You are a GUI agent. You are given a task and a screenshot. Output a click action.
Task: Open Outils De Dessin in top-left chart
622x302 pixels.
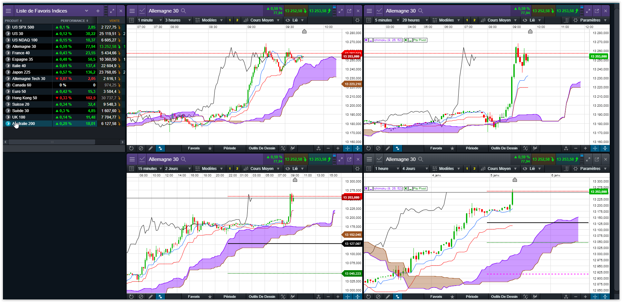262,148
